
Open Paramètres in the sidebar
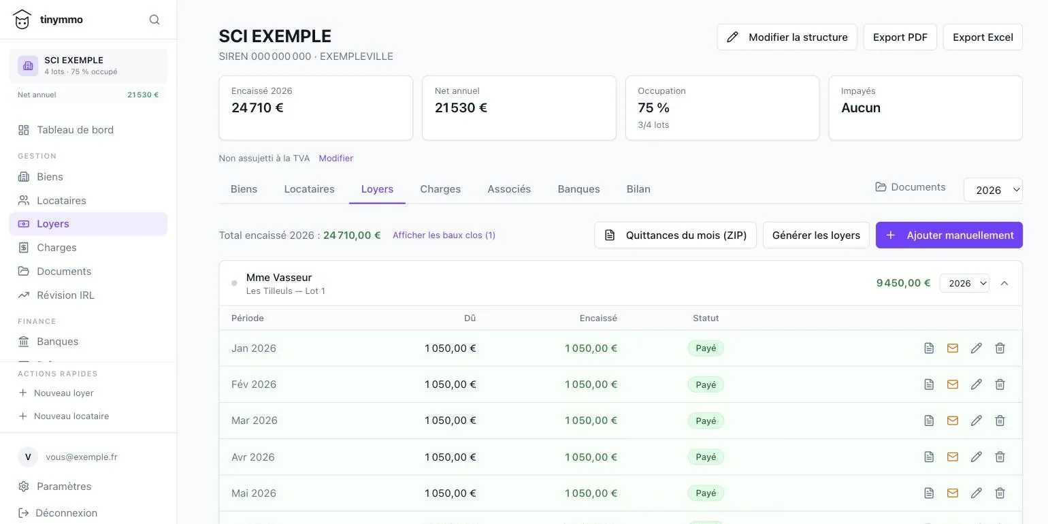(x=88, y=487)
